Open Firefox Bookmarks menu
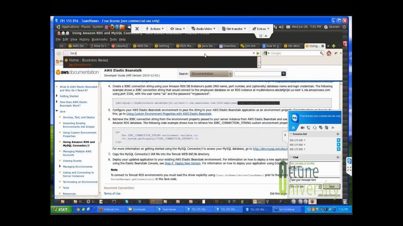This screenshot has height=226, width=403. (x=99, y=40)
